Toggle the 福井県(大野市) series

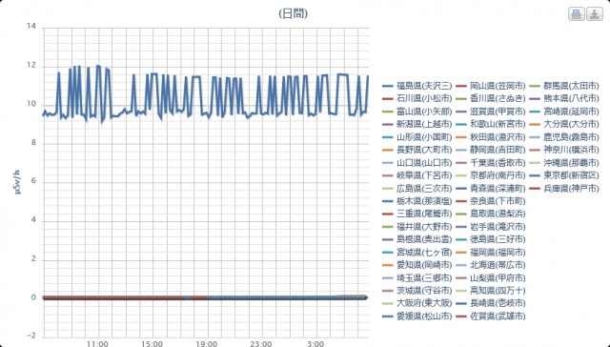tap(417, 227)
